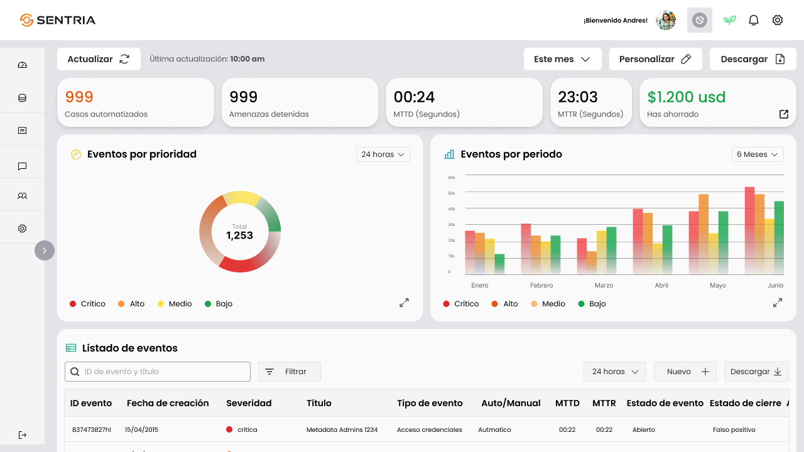Click the pie chart icon beside Eventos por prioridad
Viewport: 804px width, 452px height.
76,154
